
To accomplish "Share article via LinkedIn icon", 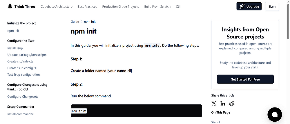I will pos(223,103).
